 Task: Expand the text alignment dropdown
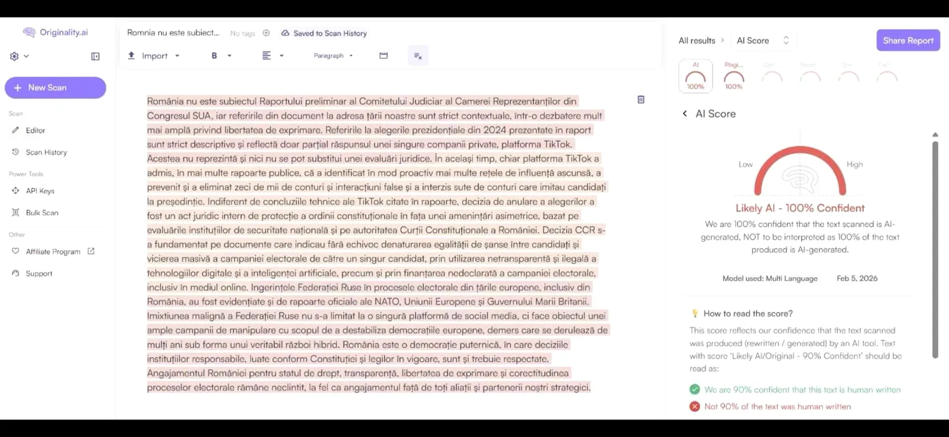point(272,56)
